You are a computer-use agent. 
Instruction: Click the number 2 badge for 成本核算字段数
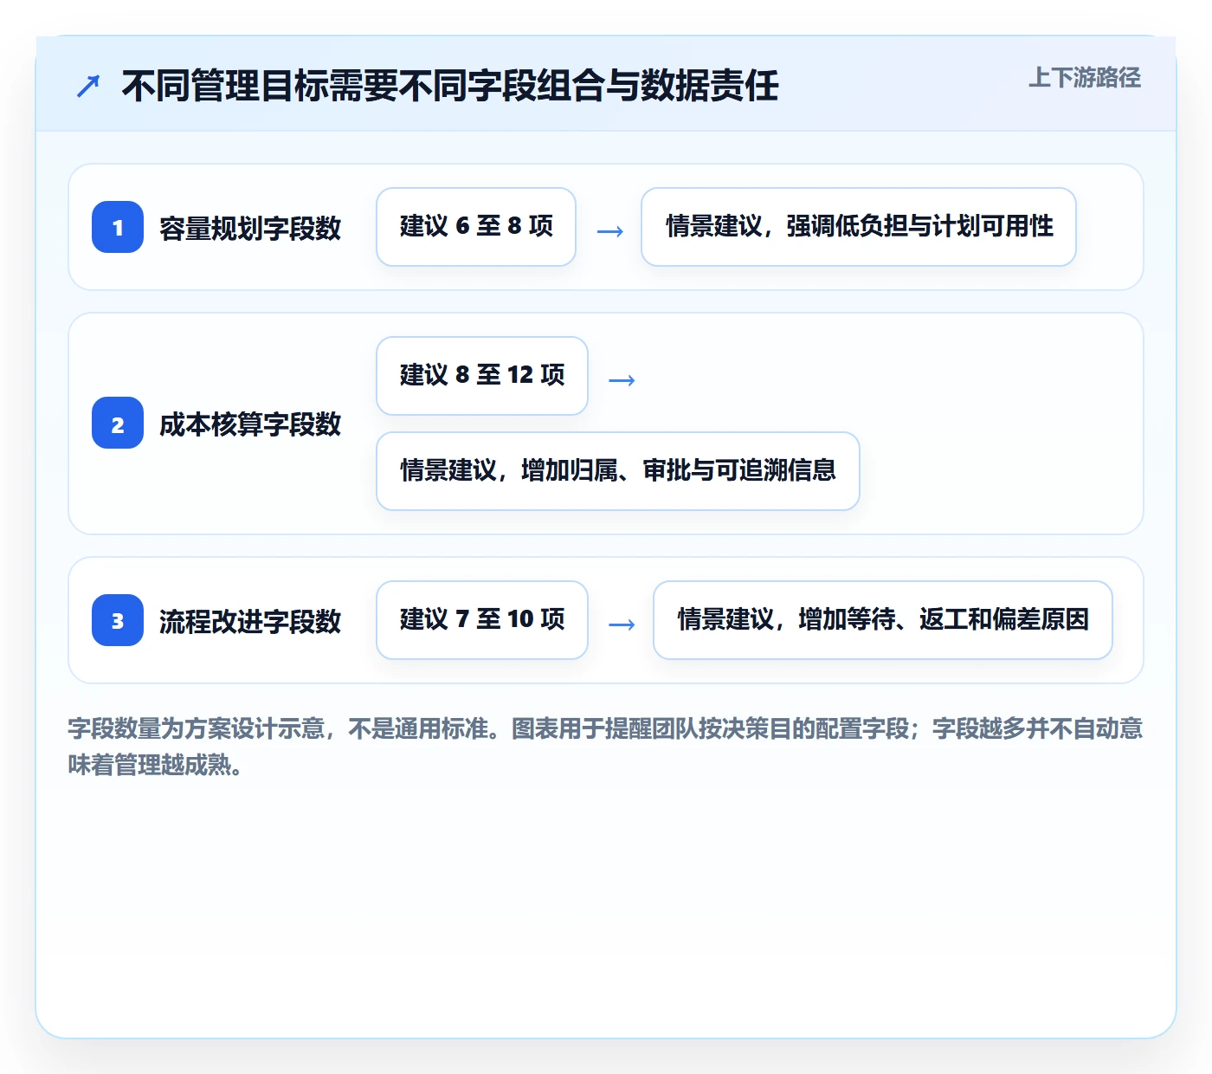tap(118, 423)
